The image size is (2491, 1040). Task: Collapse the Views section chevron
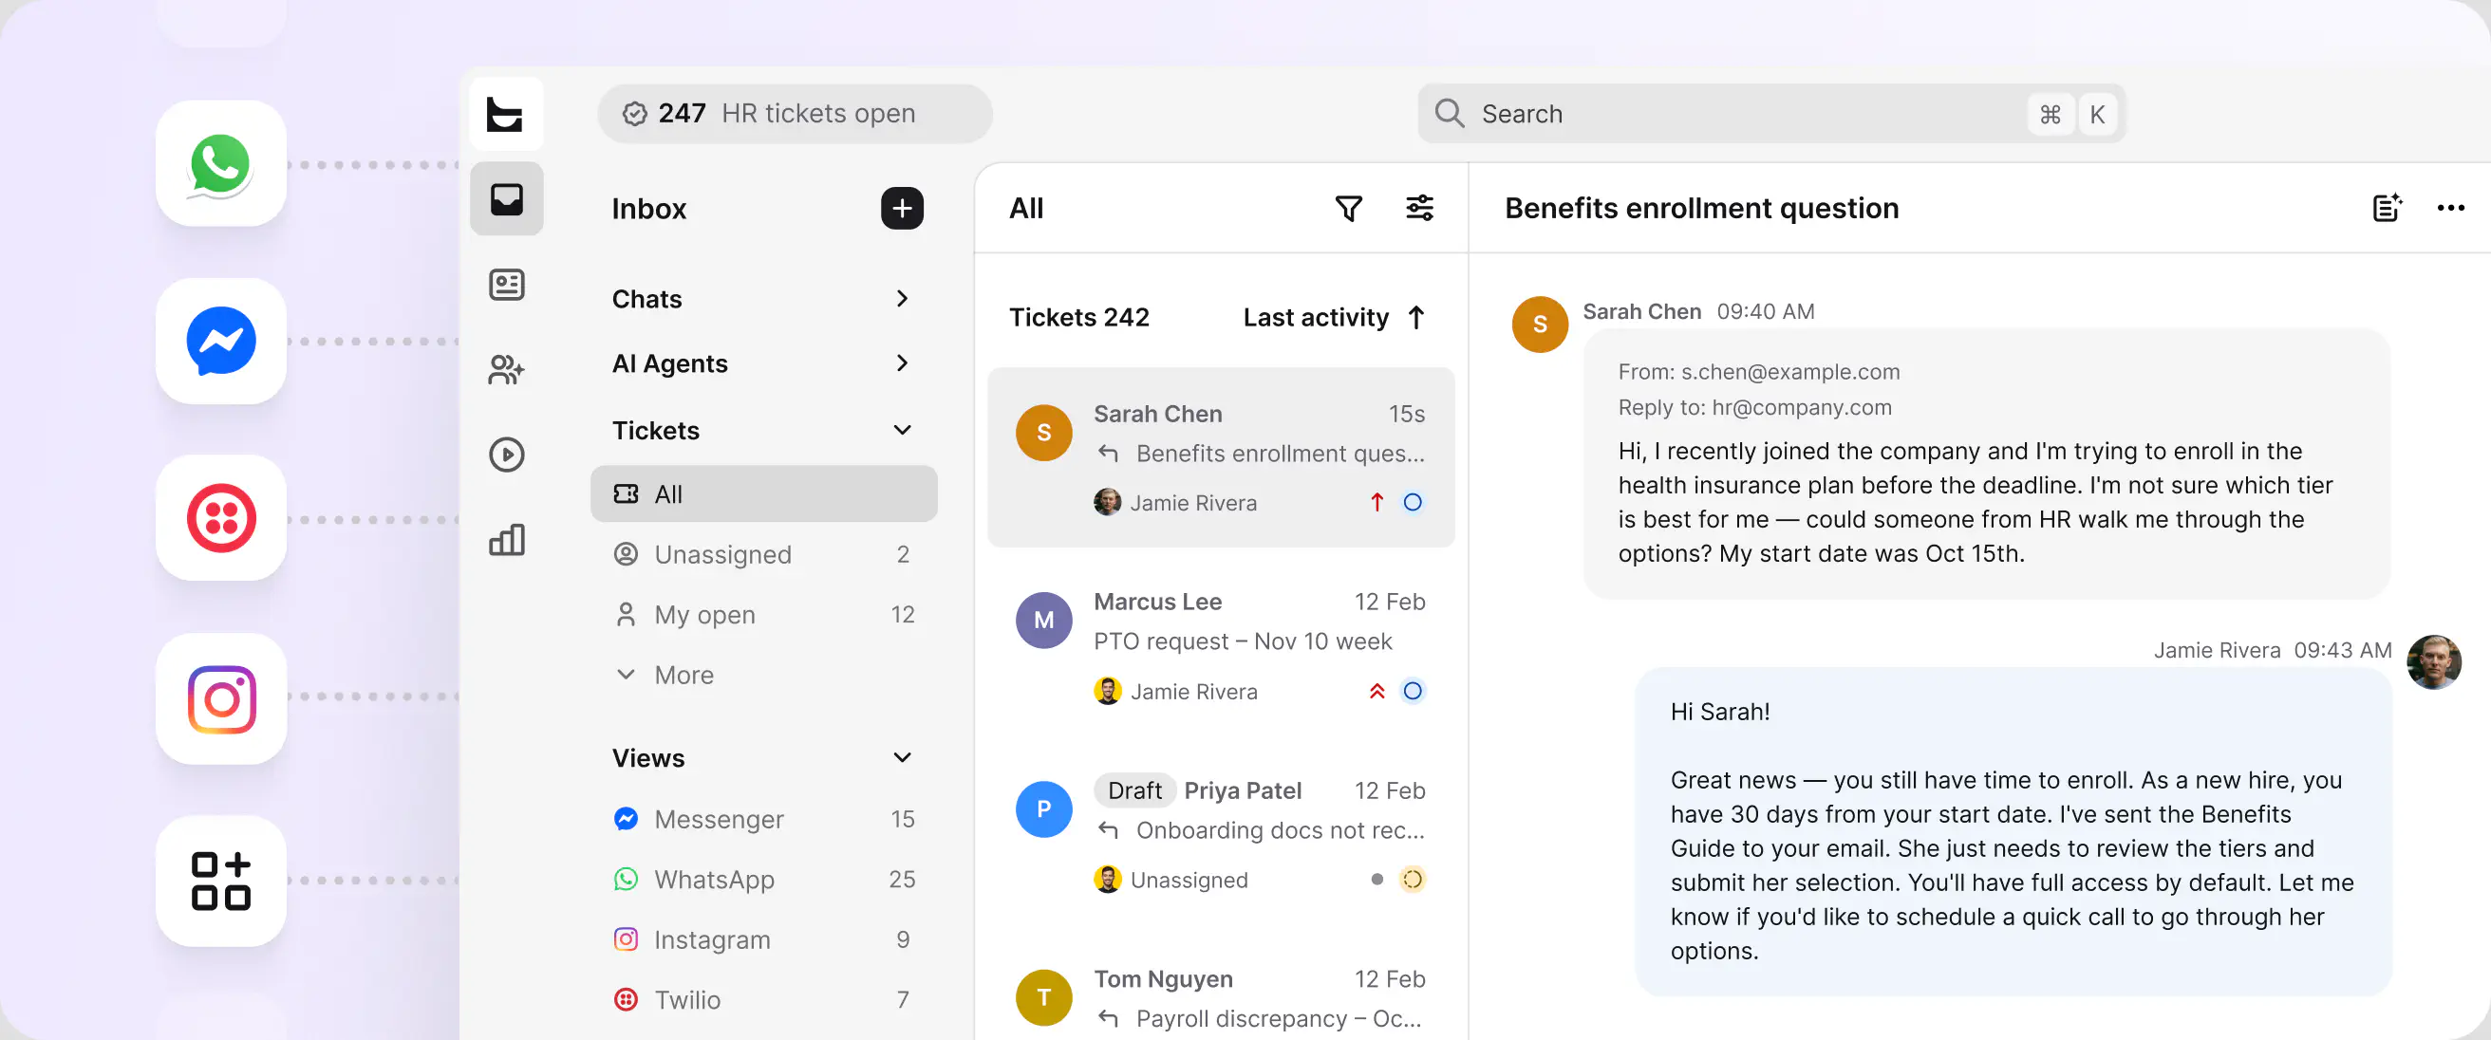coord(901,758)
